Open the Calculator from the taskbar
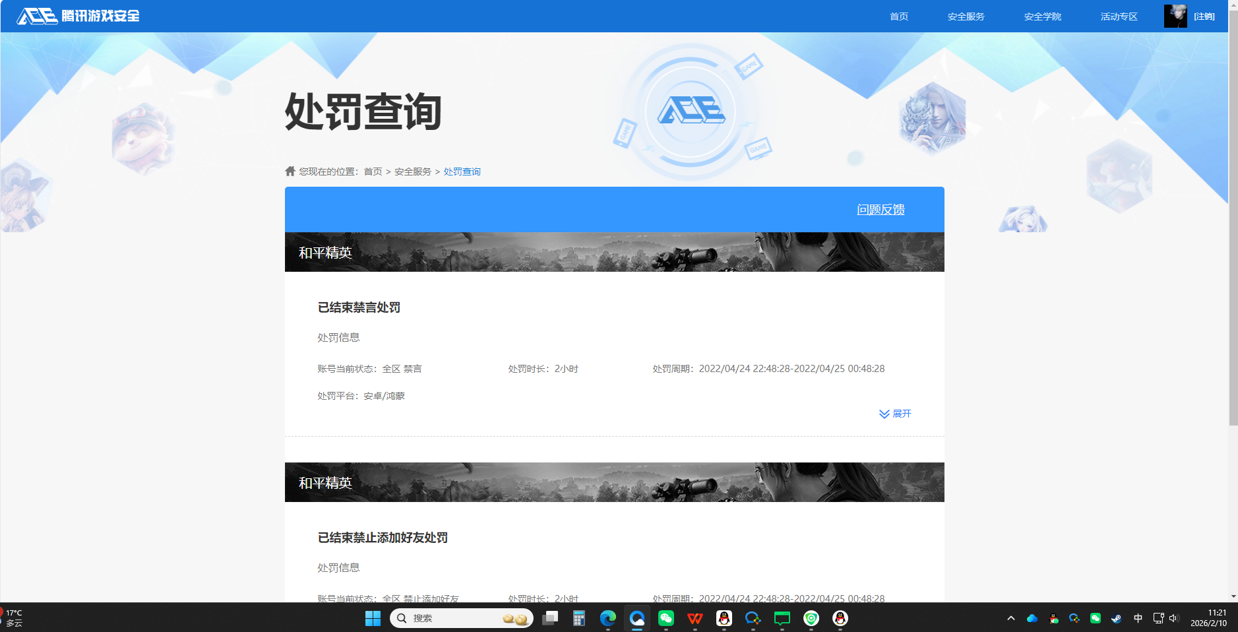1238x632 pixels. point(578,618)
